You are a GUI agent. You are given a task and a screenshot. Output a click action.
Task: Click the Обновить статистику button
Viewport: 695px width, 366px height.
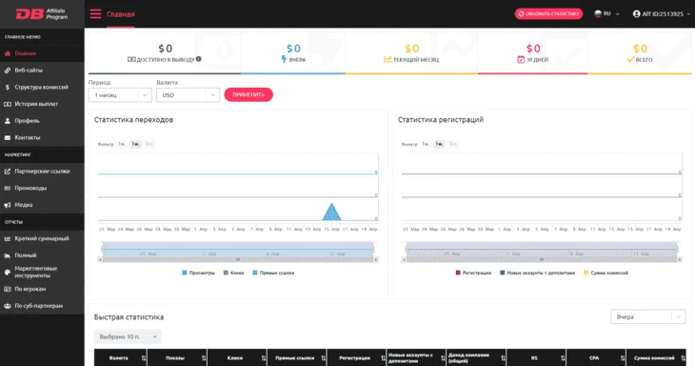(x=548, y=13)
